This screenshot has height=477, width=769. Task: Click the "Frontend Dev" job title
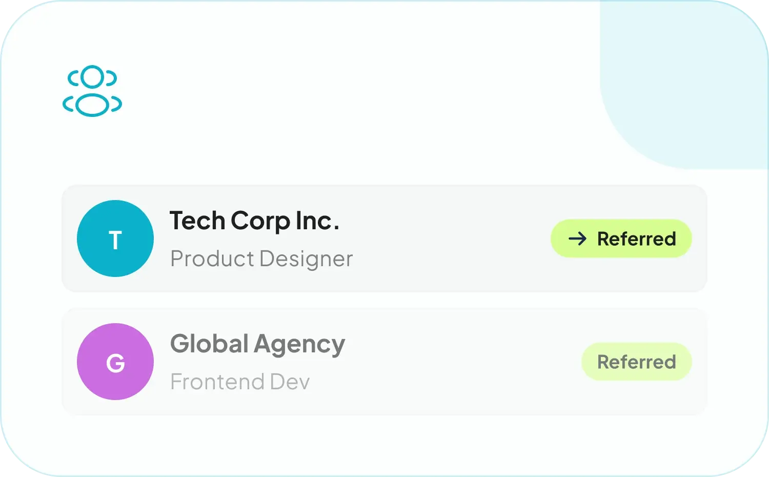point(240,382)
